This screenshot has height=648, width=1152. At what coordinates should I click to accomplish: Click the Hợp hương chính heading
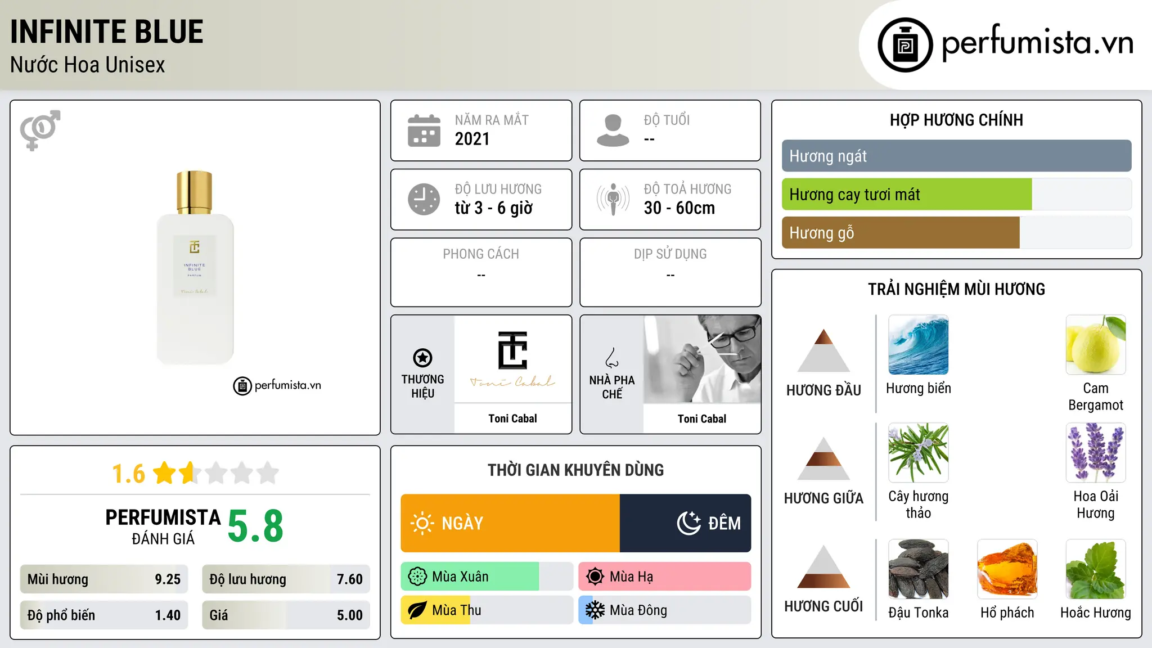[x=956, y=120]
